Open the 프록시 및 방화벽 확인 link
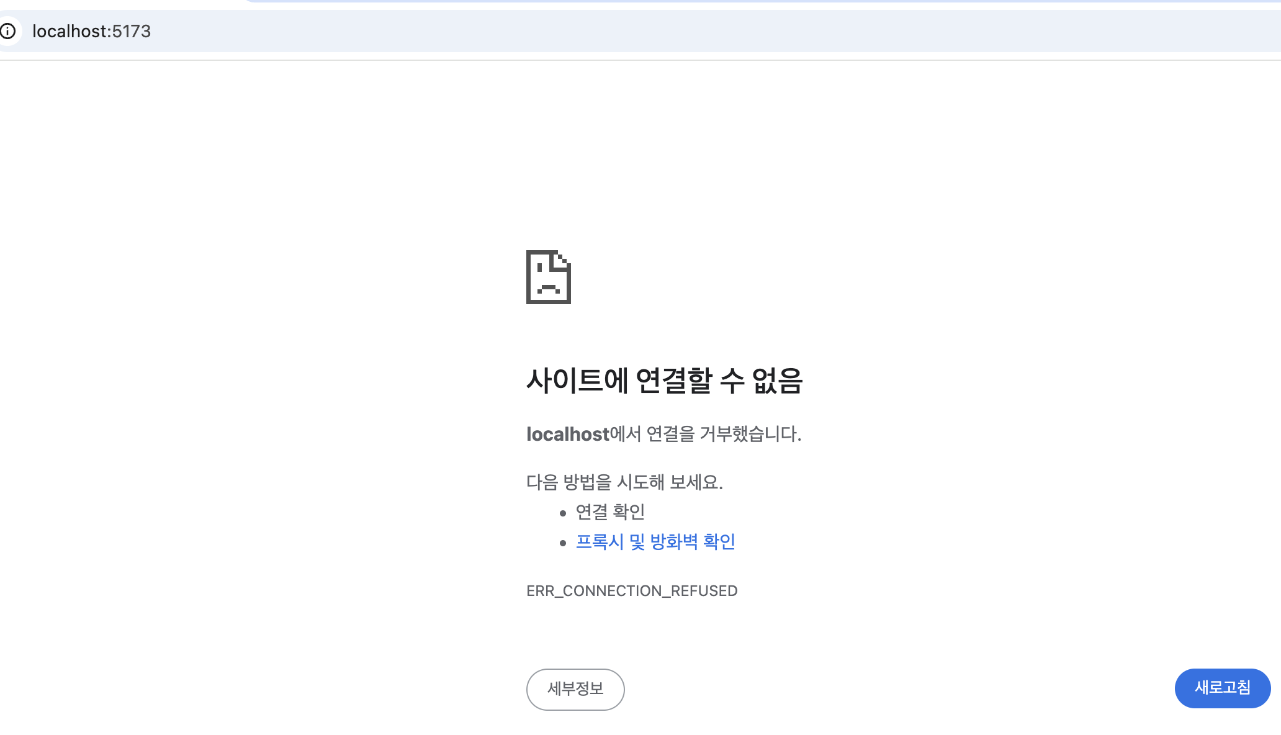 [x=655, y=542]
